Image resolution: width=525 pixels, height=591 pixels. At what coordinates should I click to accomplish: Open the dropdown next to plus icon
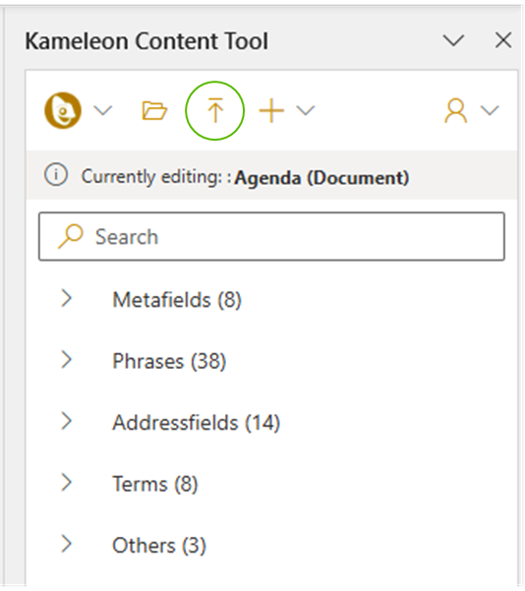pyautogui.click(x=306, y=111)
